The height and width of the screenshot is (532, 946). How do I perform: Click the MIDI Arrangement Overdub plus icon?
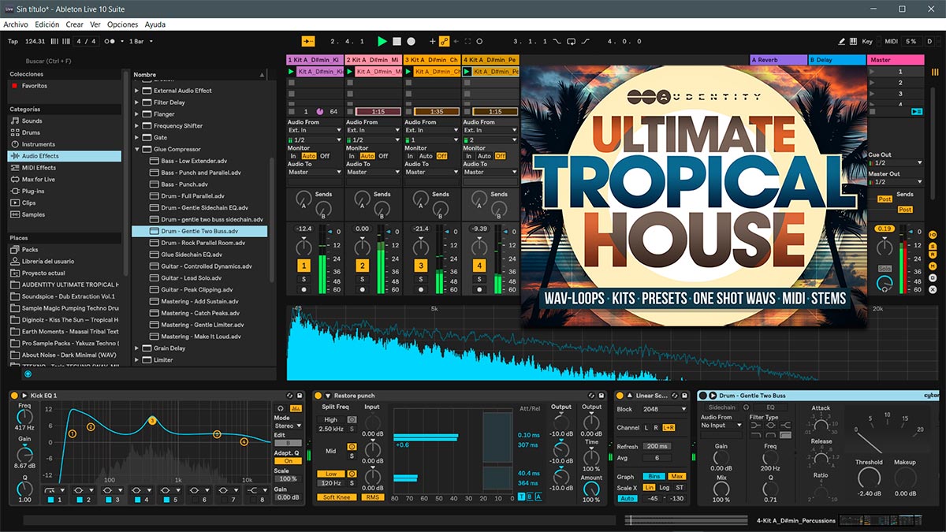[x=432, y=41]
